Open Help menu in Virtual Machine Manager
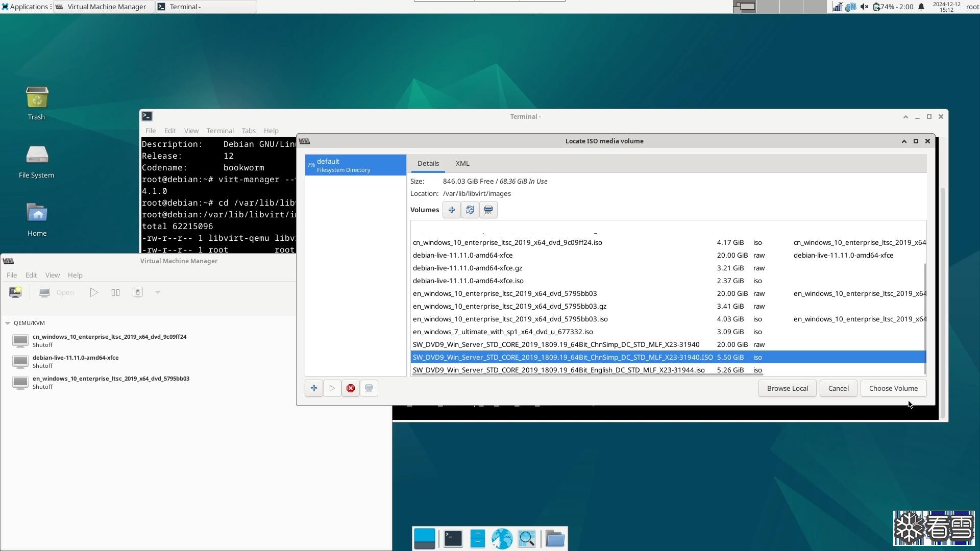Viewport: 980px width, 551px height. tap(75, 275)
